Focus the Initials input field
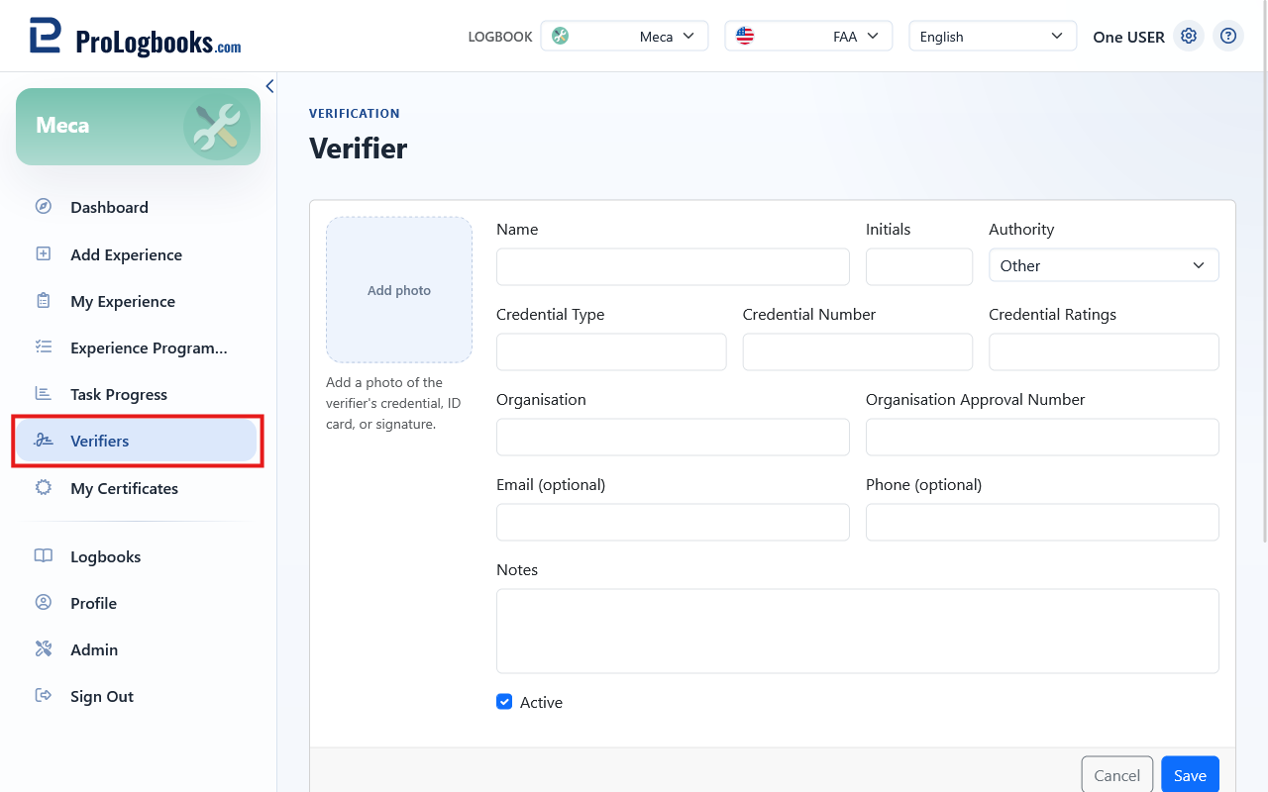Viewport: 1268px width, 792px height. pos(919,266)
